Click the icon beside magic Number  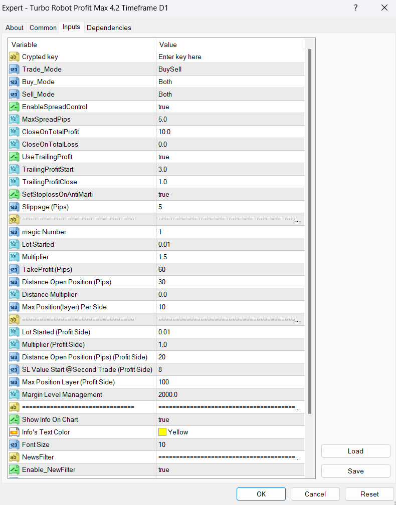coord(15,232)
